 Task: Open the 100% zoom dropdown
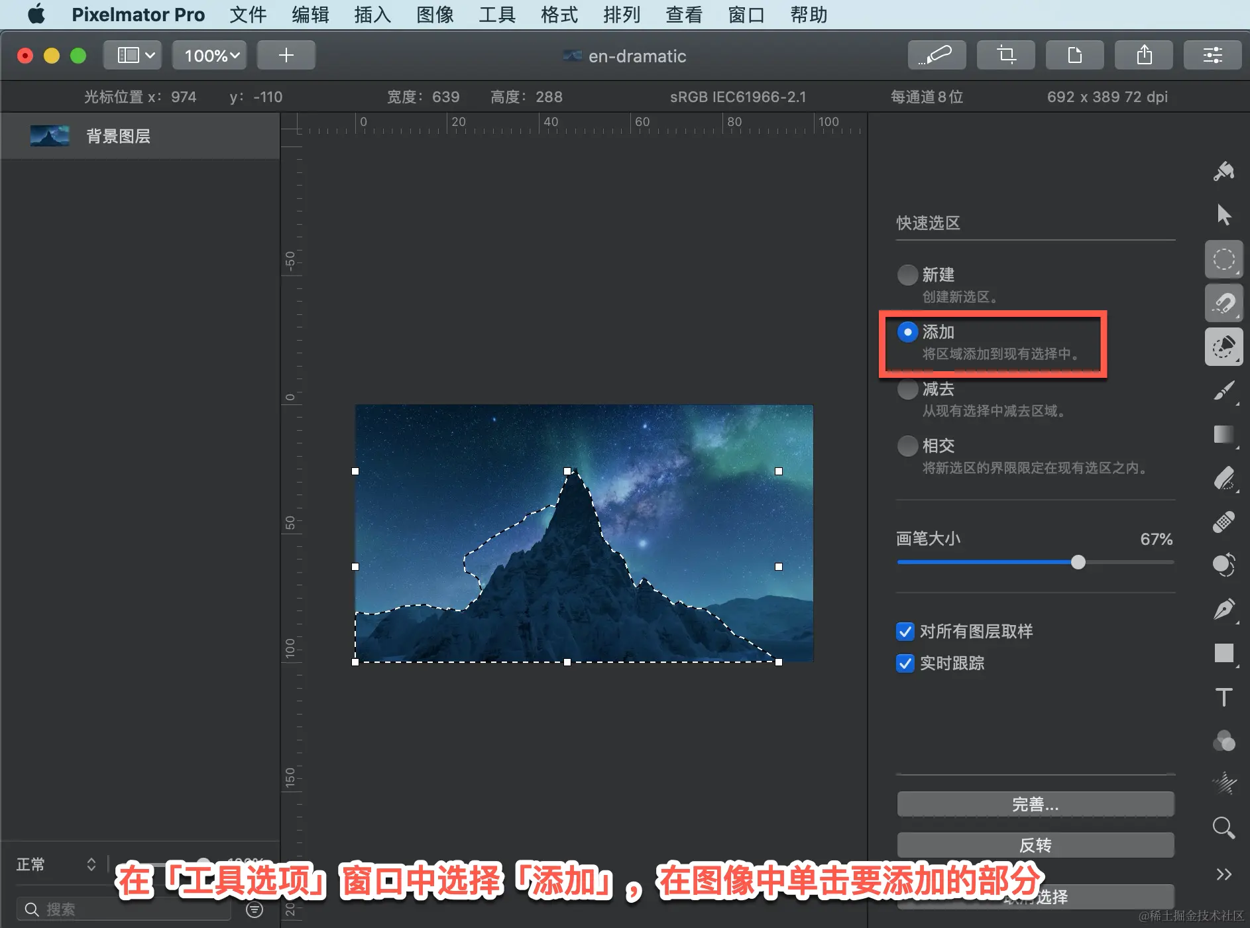[x=209, y=54]
